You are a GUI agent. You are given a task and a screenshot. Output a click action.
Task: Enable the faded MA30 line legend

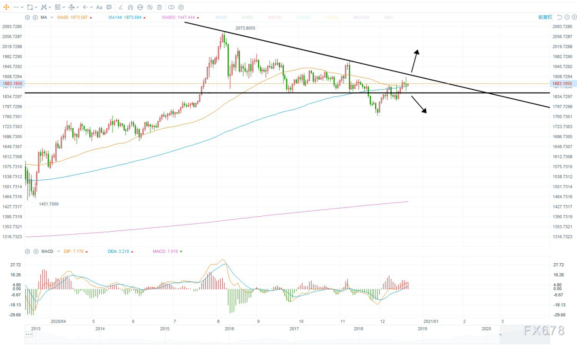pos(222,17)
